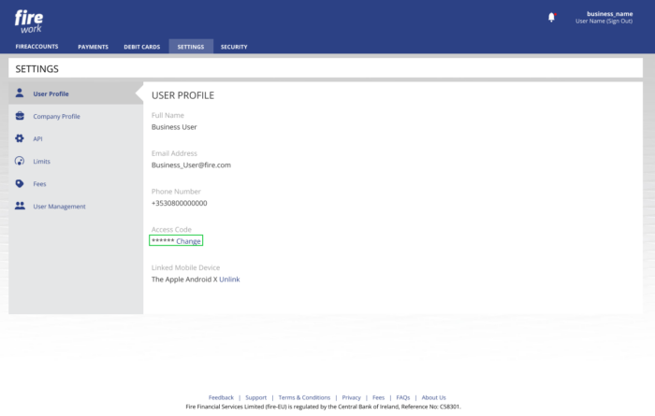Change the access code
Viewport: 655px width, 416px height.
(x=188, y=241)
